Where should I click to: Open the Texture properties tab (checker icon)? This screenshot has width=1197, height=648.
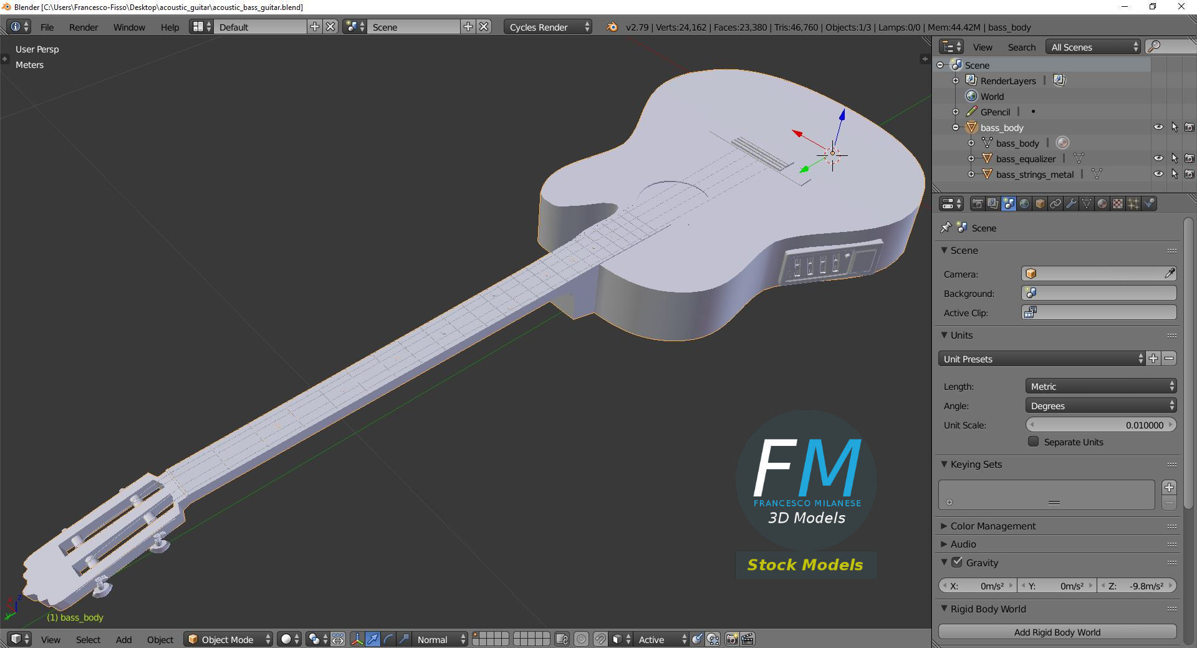(1118, 204)
